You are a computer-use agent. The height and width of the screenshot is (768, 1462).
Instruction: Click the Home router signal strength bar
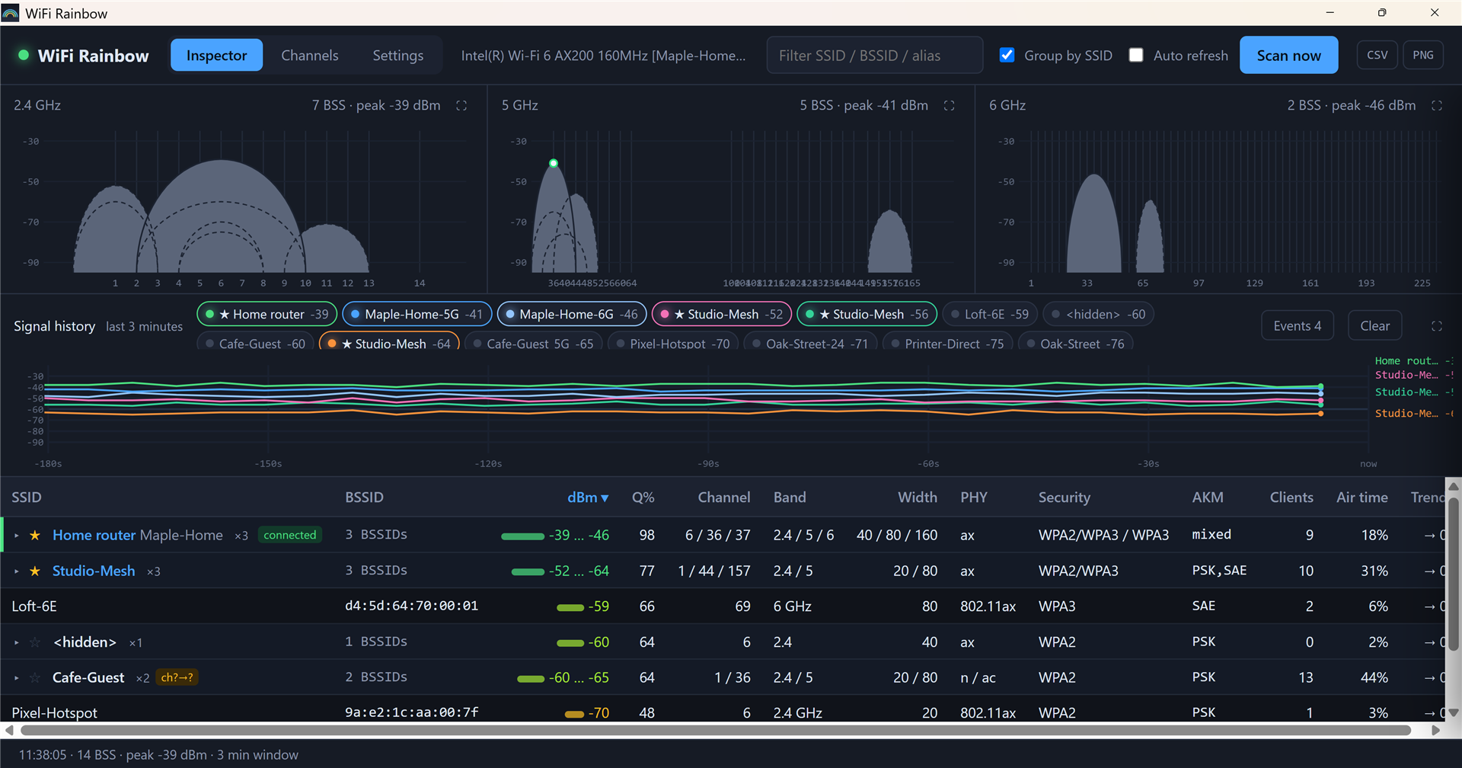(x=522, y=536)
